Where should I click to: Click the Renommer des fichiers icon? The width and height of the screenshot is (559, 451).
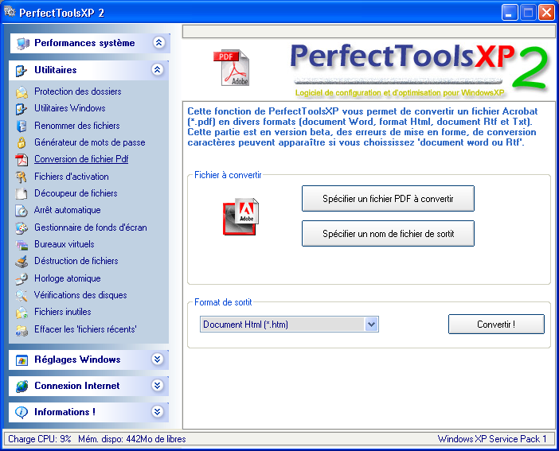(x=21, y=126)
